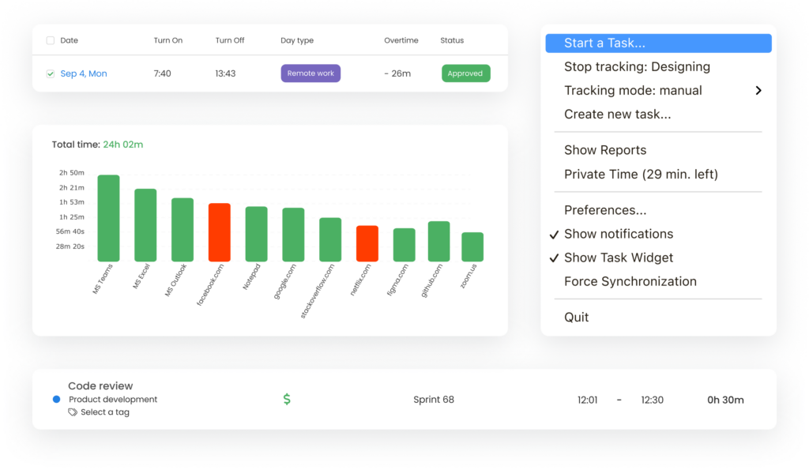This screenshot has height=470, width=809.
Task: Sort by Overtime column header
Action: (x=401, y=40)
